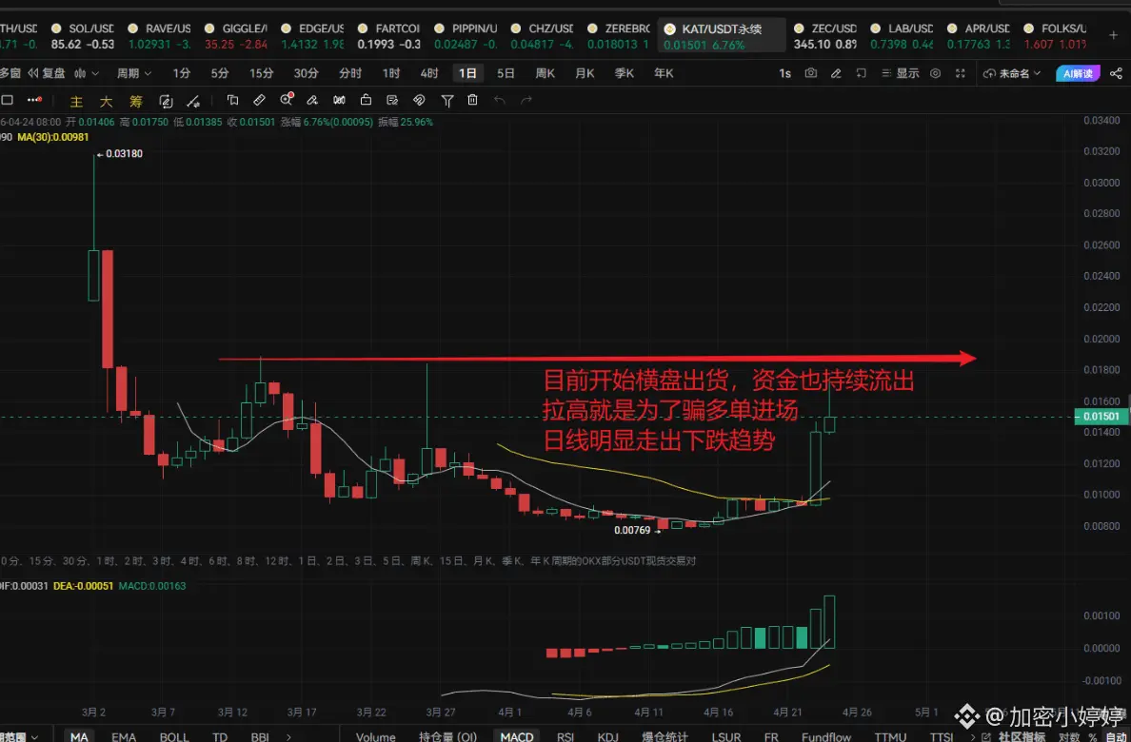The width and height of the screenshot is (1131, 742).
Task: Enter fullscreen with the expand icon
Action: 960,73
